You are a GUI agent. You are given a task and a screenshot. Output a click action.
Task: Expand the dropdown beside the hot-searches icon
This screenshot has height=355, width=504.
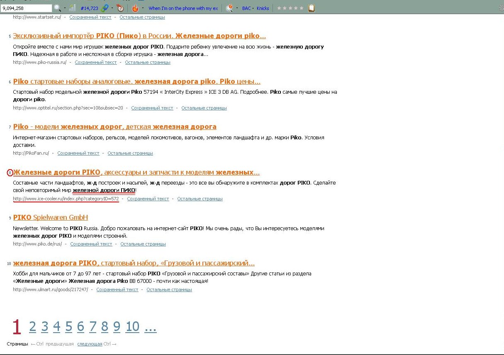click(x=237, y=8)
